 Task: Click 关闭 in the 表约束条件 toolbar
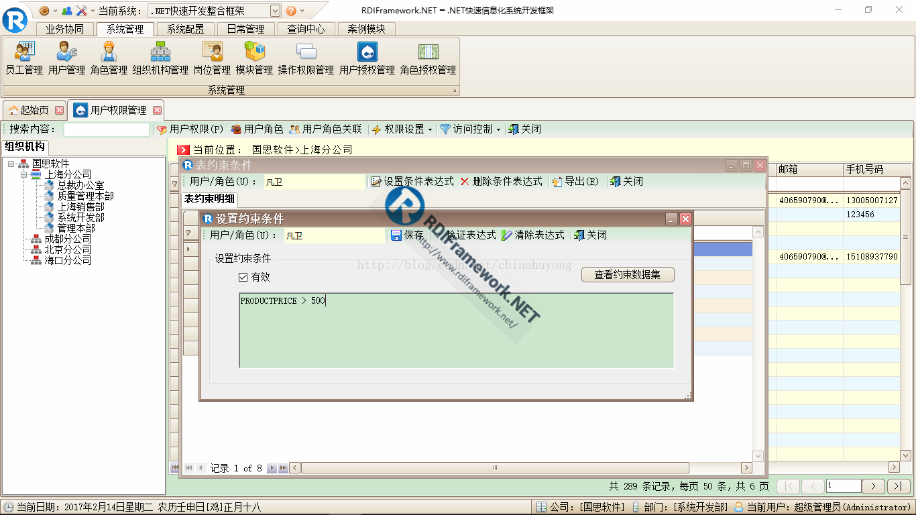[x=626, y=182]
